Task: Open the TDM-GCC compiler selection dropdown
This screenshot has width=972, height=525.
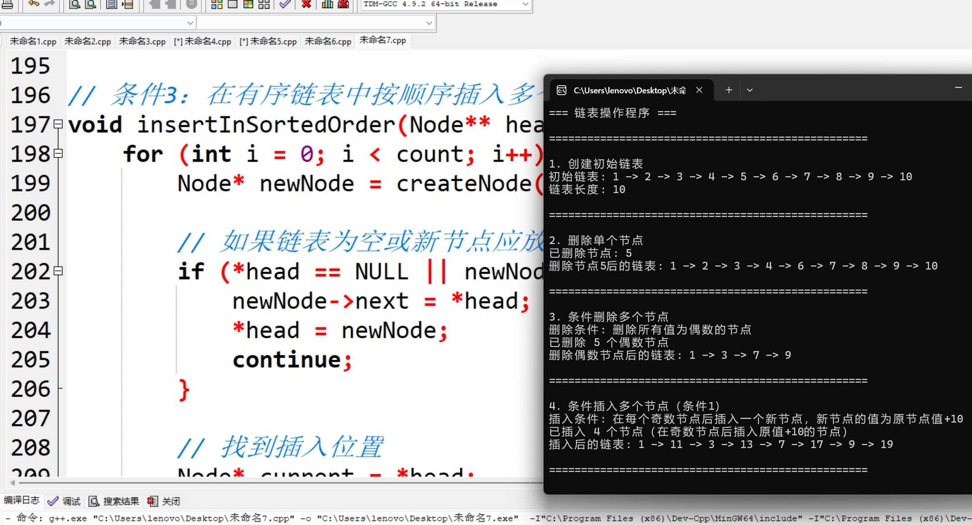Action: click(525, 4)
